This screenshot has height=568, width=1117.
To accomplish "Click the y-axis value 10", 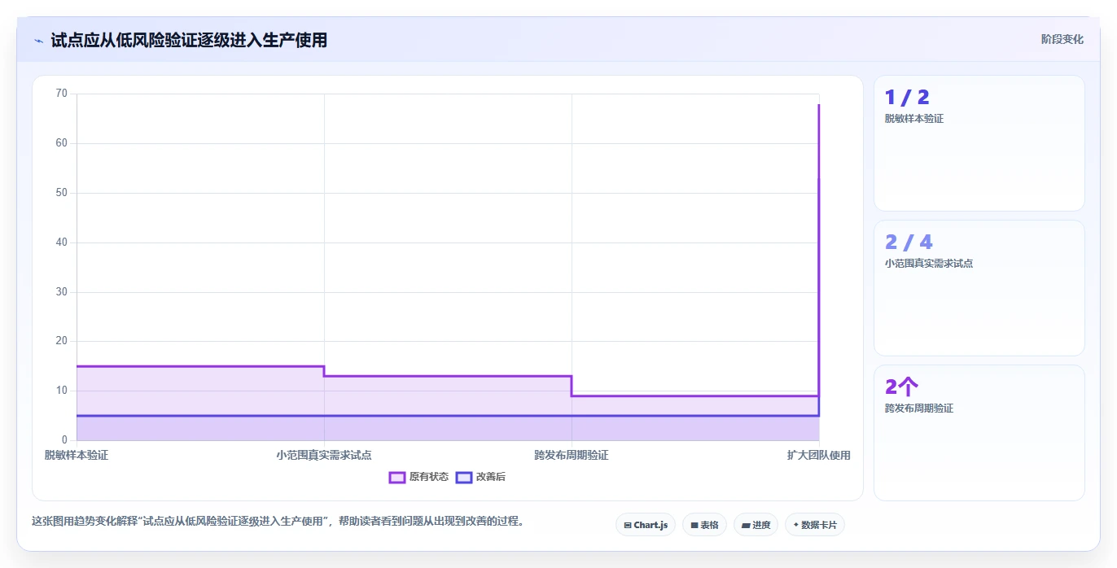I will tap(62, 391).
